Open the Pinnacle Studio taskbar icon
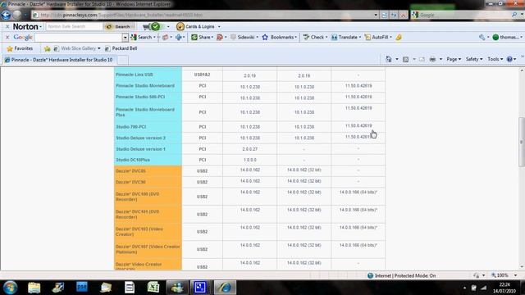 200,288
